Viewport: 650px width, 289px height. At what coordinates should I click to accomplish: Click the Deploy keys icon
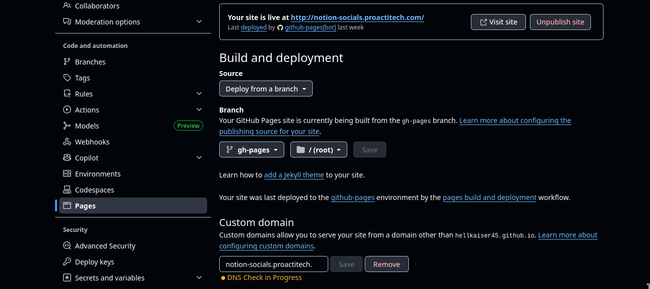click(67, 261)
